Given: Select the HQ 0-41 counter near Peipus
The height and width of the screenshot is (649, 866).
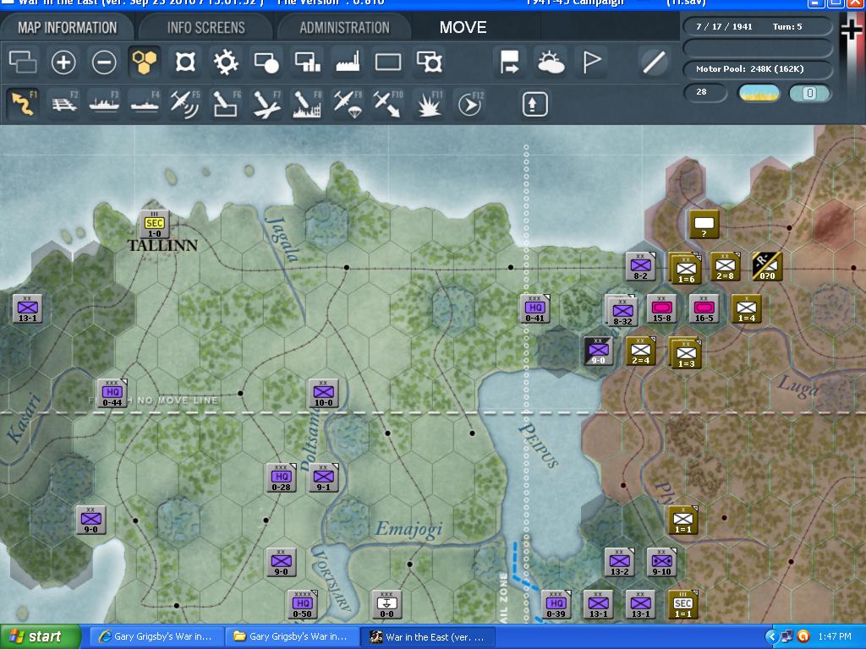Looking at the screenshot, I should 534,309.
